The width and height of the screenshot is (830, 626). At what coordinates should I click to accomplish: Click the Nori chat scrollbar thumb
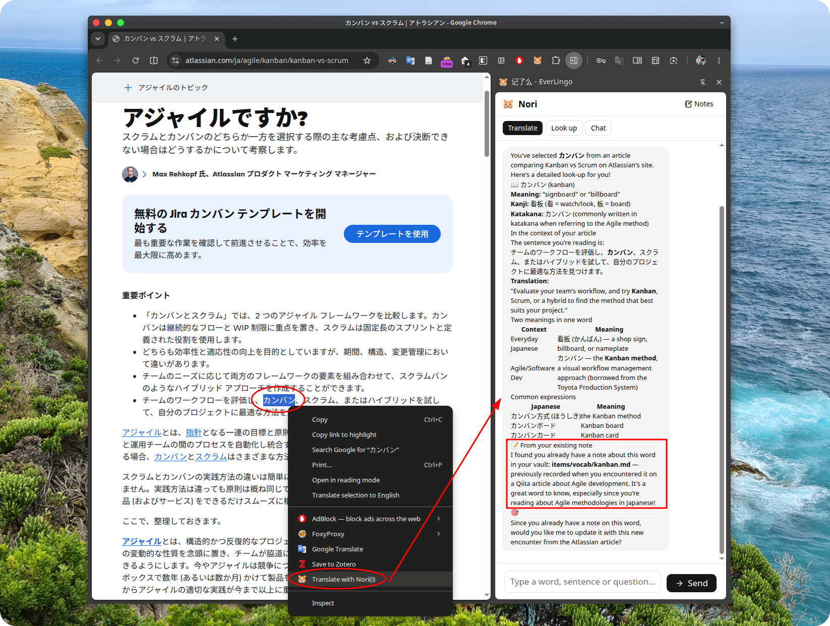click(722, 379)
